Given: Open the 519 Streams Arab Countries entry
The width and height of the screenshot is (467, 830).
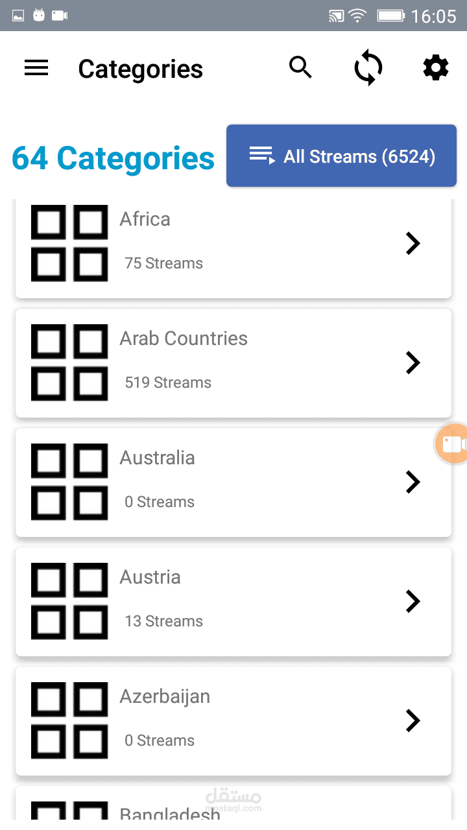Looking at the screenshot, I should tap(168, 383).
